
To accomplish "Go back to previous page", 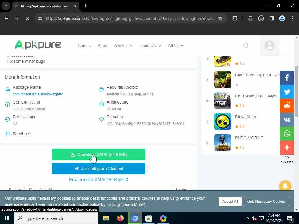I will tap(6, 18).
